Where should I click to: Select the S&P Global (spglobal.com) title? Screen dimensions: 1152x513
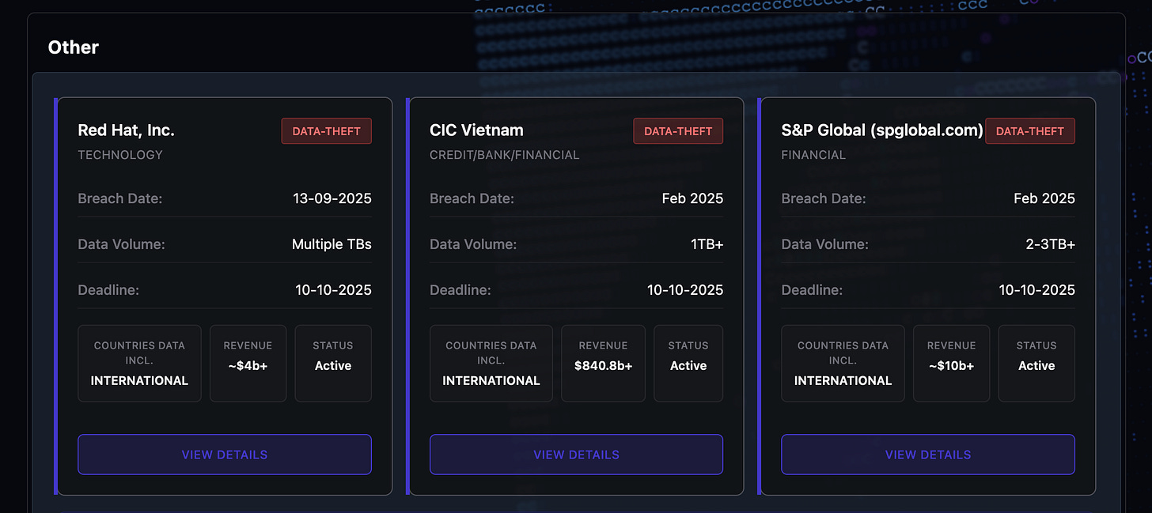coord(882,130)
